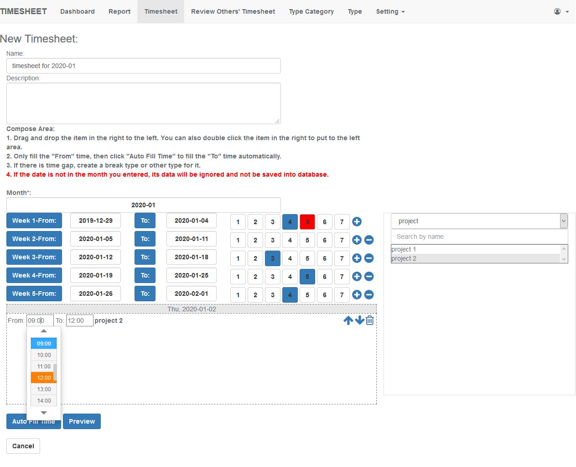Viewport: 576px width, 467px height.
Task: Go to the Dashboard tab
Action: tap(78, 11)
